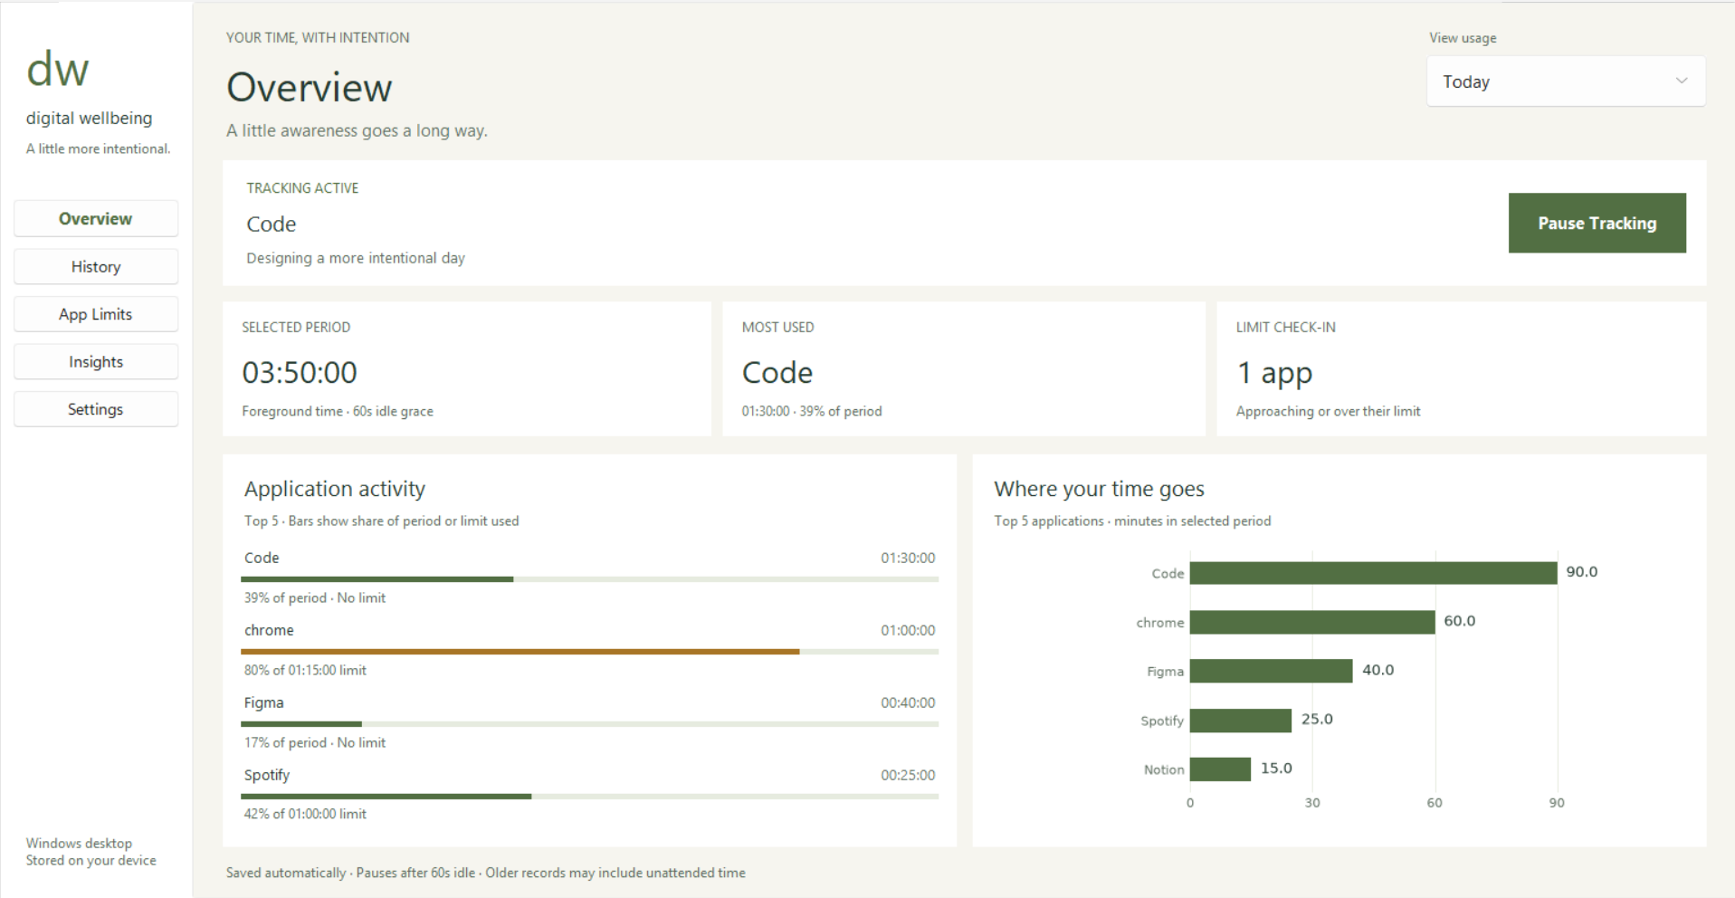Click 'Designing a more intentional day' text

[x=356, y=258]
